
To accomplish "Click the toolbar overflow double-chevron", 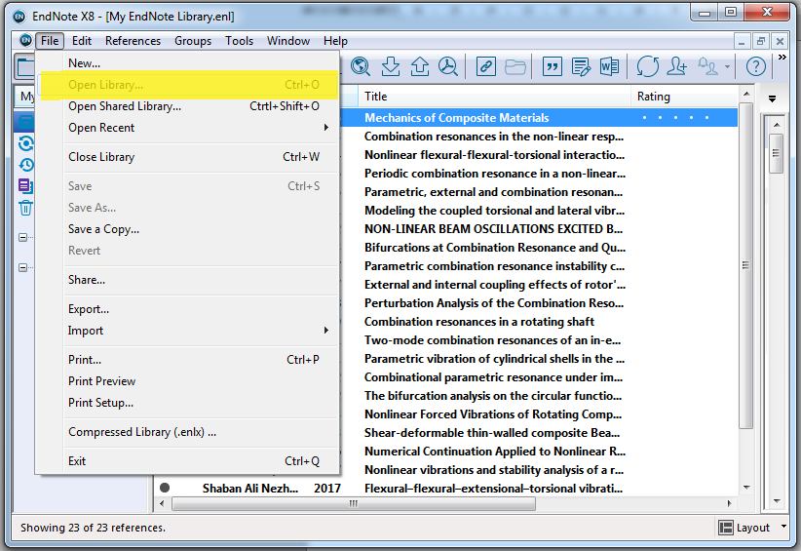I will click(x=782, y=58).
